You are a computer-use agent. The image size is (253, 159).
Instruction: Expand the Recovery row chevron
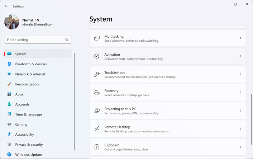(240, 93)
